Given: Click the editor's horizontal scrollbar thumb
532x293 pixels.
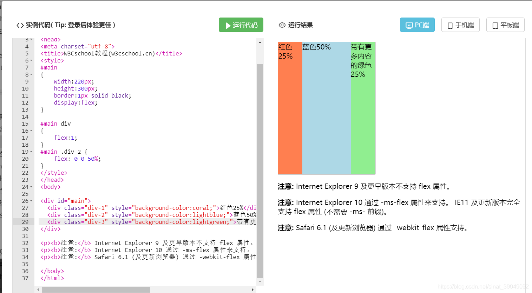Looking at the screenshot, I should tap(96, 289).
